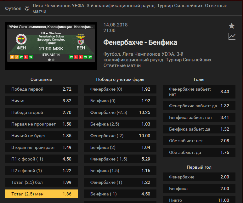
Task: Choose Фенербахче (-1.5) at 5.29
Action: pyautogui.click(x=120, y=159)
